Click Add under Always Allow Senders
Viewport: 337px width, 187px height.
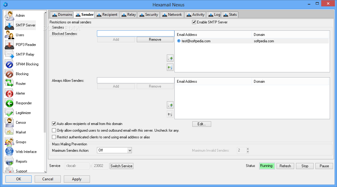(116, 86)
